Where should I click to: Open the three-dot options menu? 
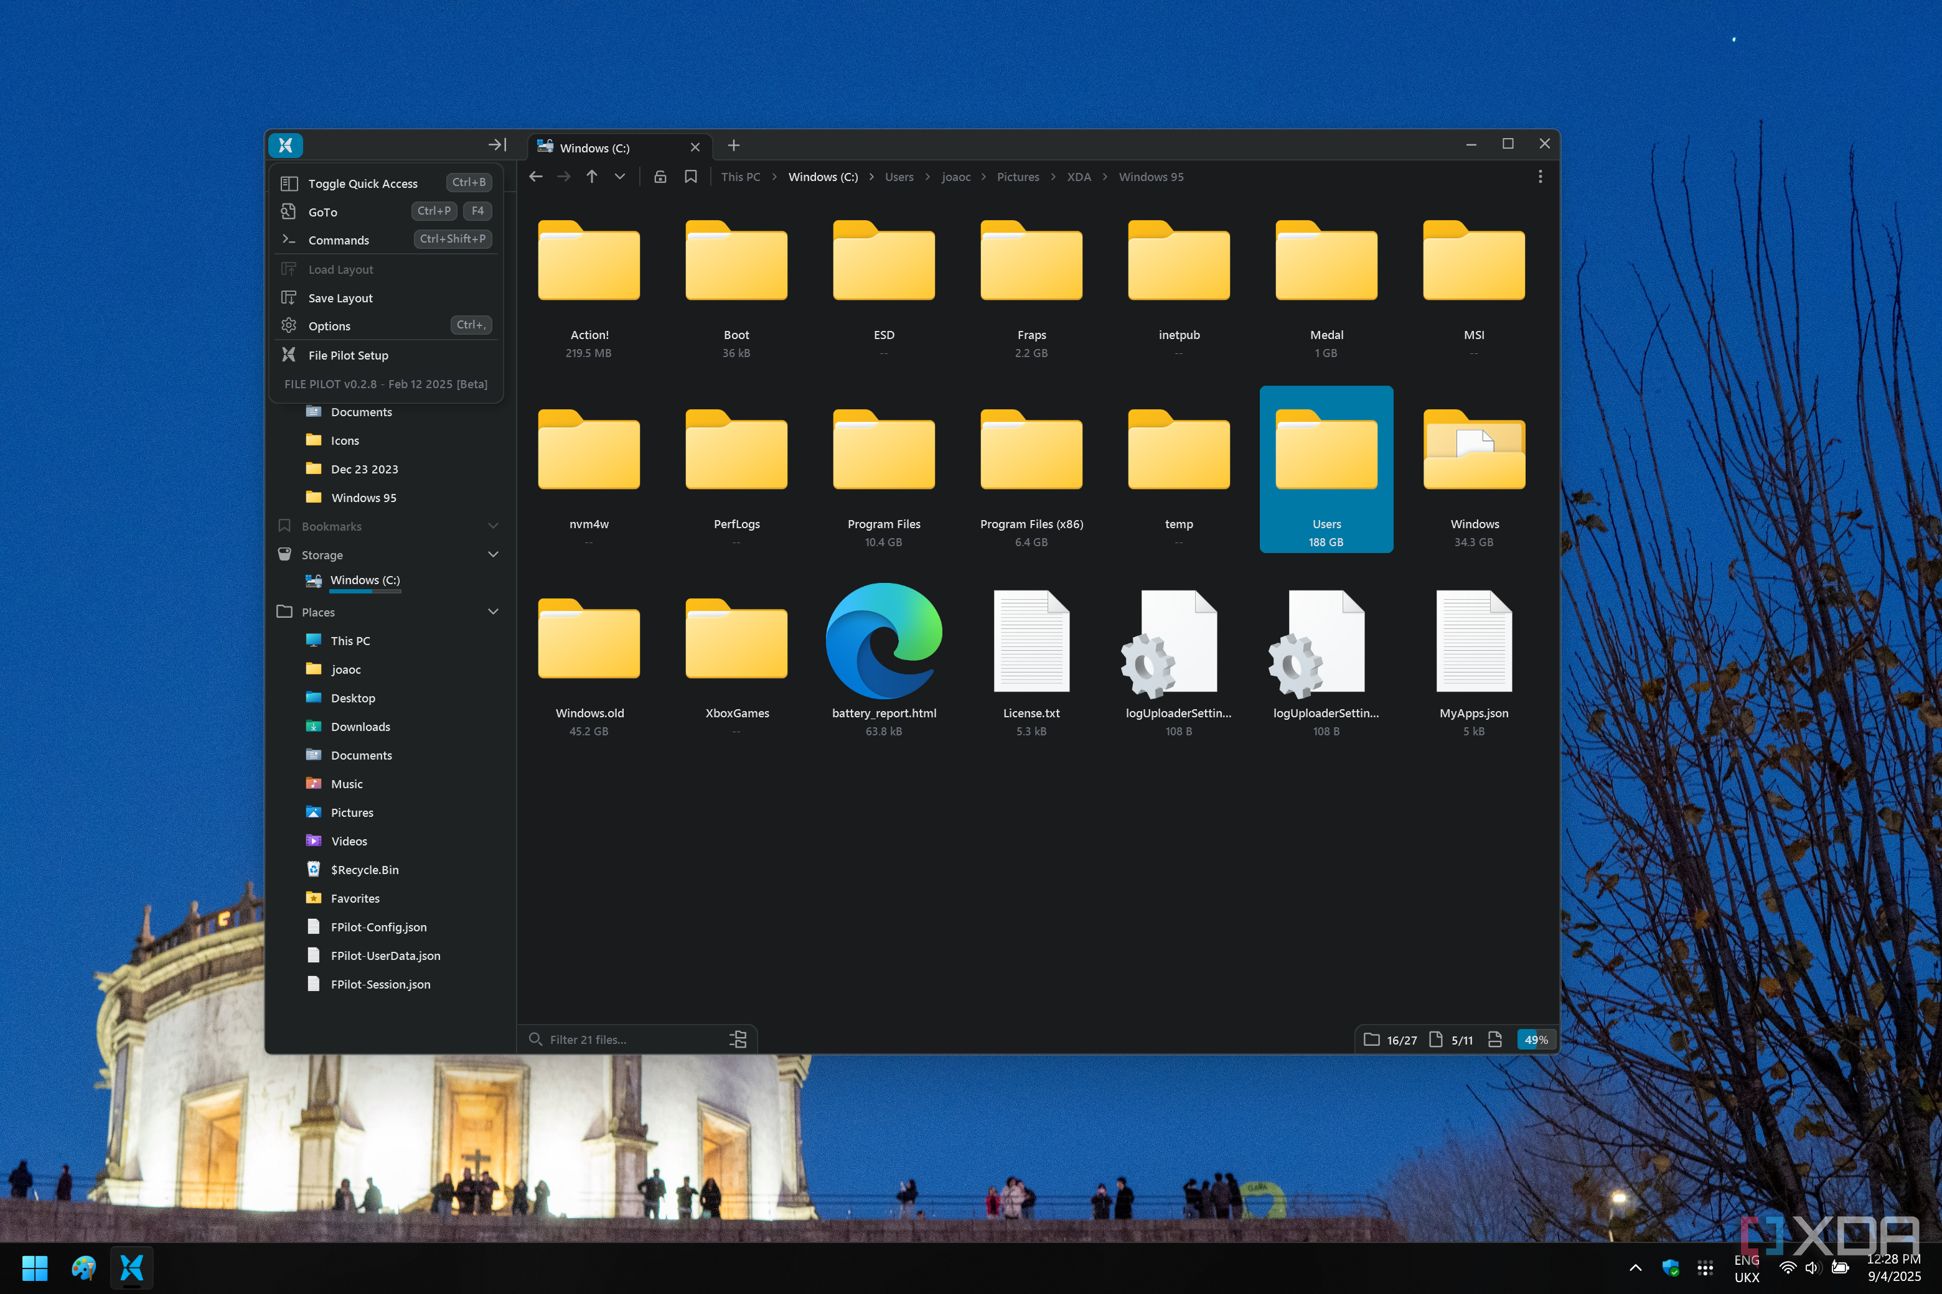(x=1539, y=177)
